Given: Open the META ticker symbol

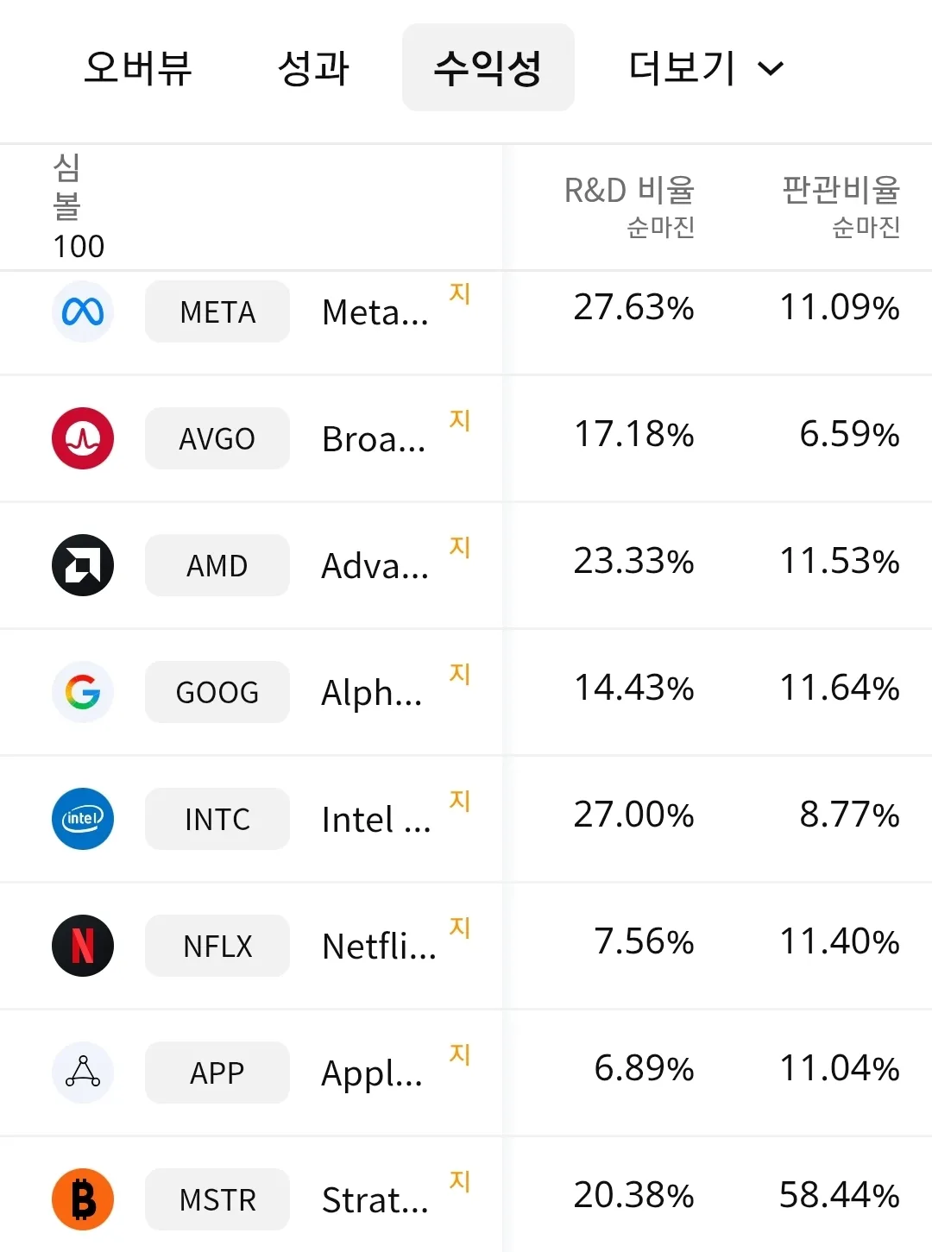Looking at the screenshot, I should [x=217, y=311].
